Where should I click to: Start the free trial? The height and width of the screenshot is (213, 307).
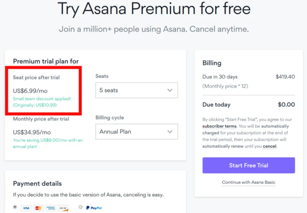point(249,165)
